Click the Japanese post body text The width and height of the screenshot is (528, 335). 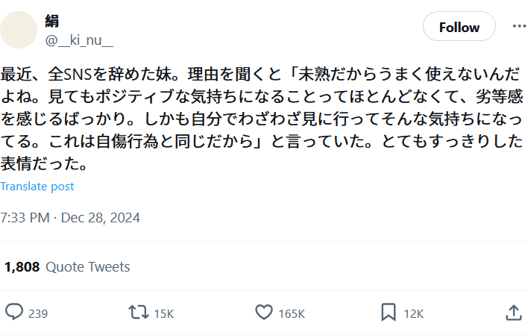tap(261, 118)
